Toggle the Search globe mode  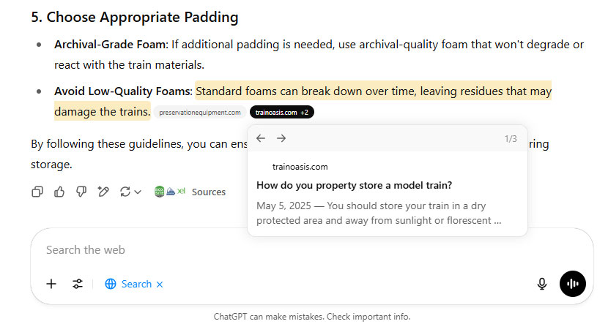click(128, 284)
